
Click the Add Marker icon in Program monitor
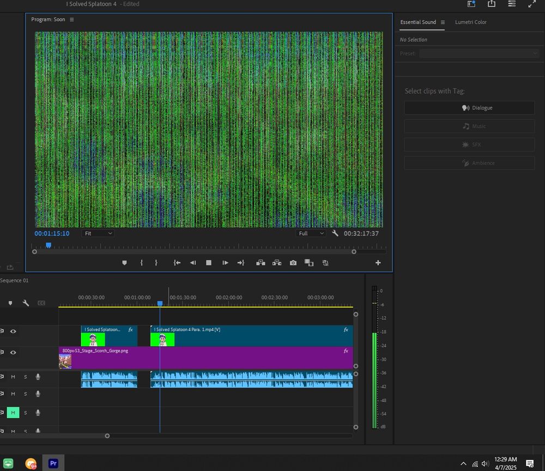[x=124, y=263]
